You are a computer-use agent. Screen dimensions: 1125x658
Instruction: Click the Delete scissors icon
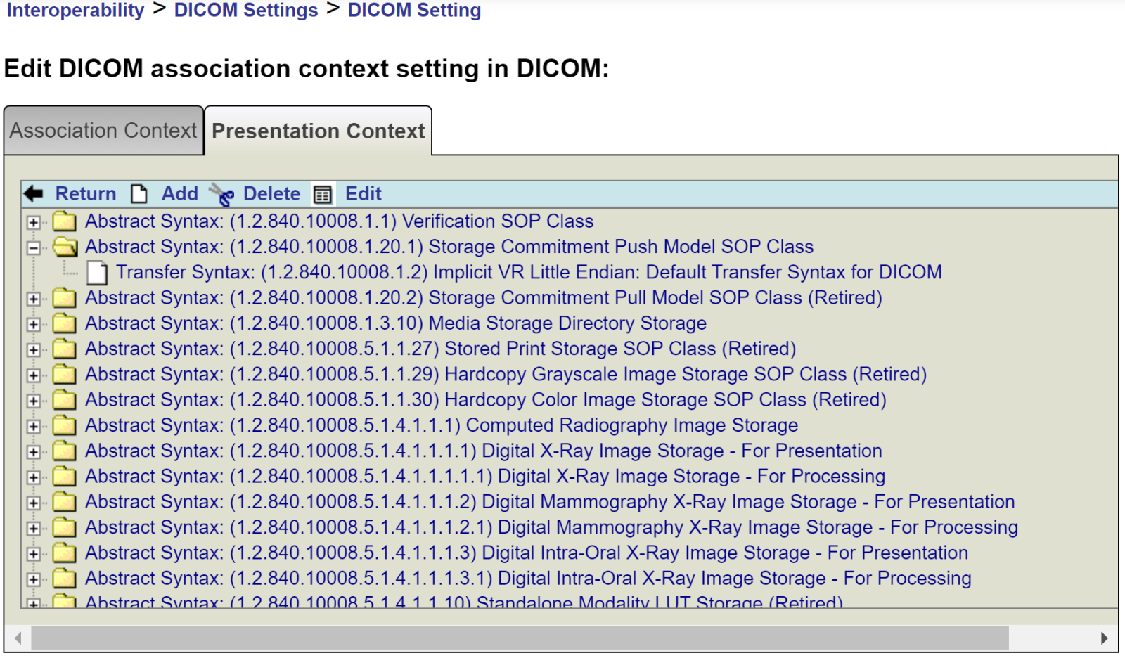click(x=222, y=195)
